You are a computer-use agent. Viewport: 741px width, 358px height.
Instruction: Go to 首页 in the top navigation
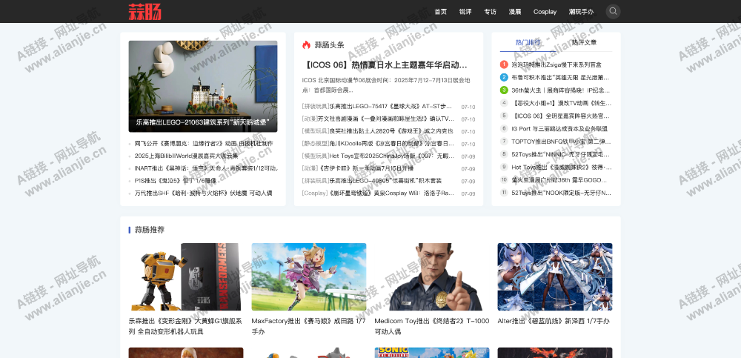[440, 12]
